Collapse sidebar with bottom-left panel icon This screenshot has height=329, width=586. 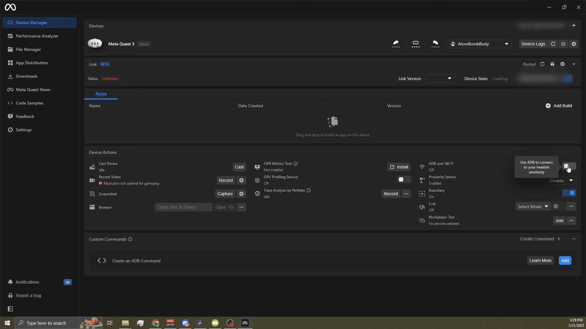(x=10, y=309)
